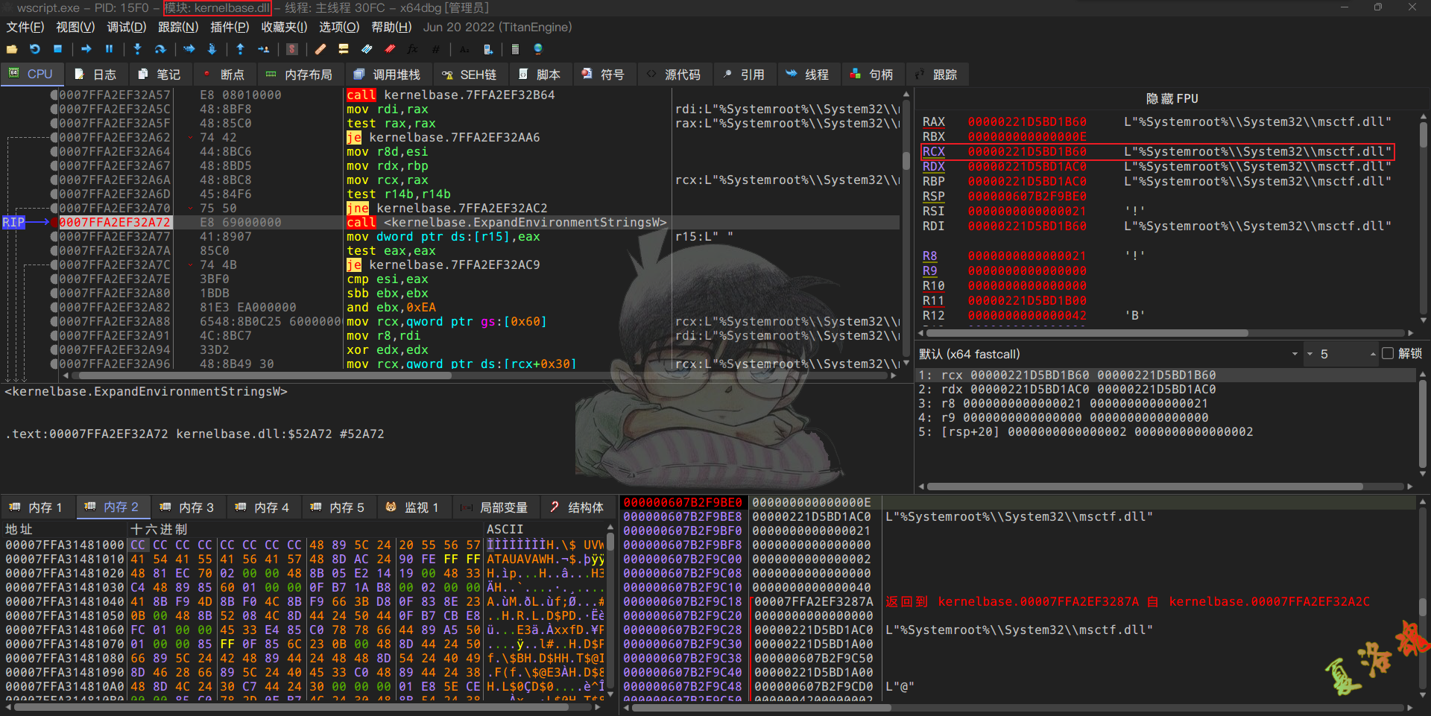Click the Scylla 'S' plugin icon
This screenshot has width=1431, height=716.
point(292,49)
